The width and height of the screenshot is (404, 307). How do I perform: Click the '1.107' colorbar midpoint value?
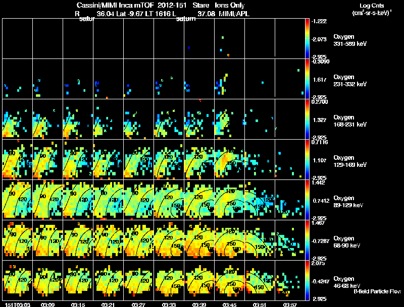coord(320,160)
